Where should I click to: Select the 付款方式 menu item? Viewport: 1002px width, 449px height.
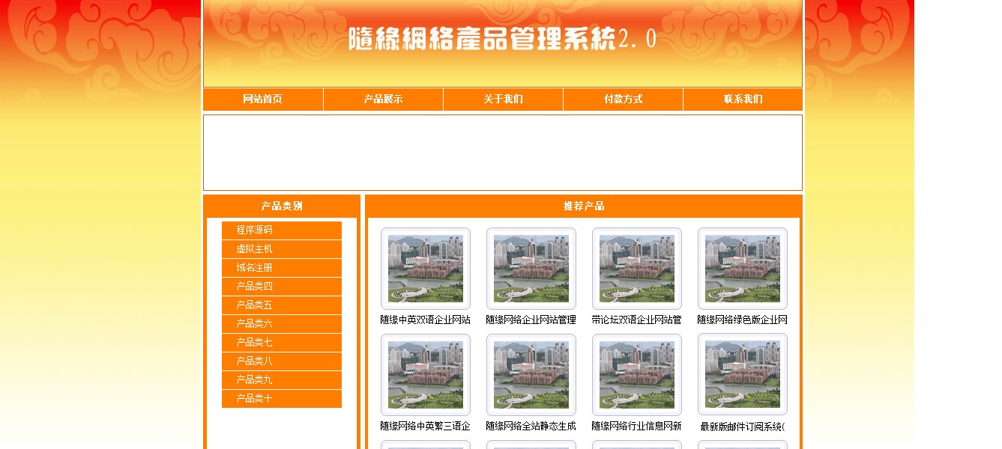click(x=623, y=100)
